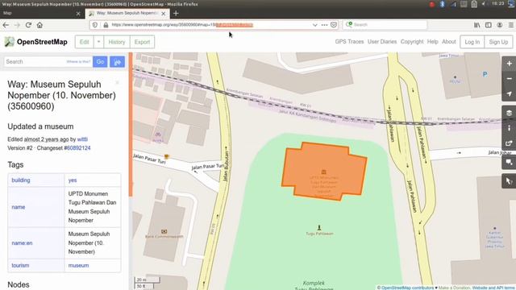Open the Export view
The width and height of the screenshot is (516, 290).
pos(142,42)
